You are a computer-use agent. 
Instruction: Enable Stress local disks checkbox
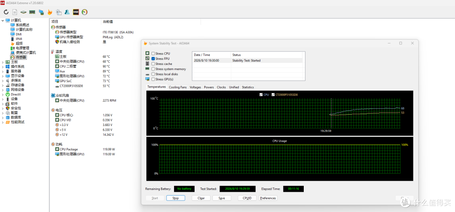pyautogui.click(x=153, y=74)
